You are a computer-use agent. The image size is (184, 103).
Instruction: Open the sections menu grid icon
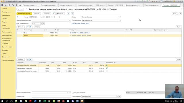pyautogui.click(x=2, y=5)
